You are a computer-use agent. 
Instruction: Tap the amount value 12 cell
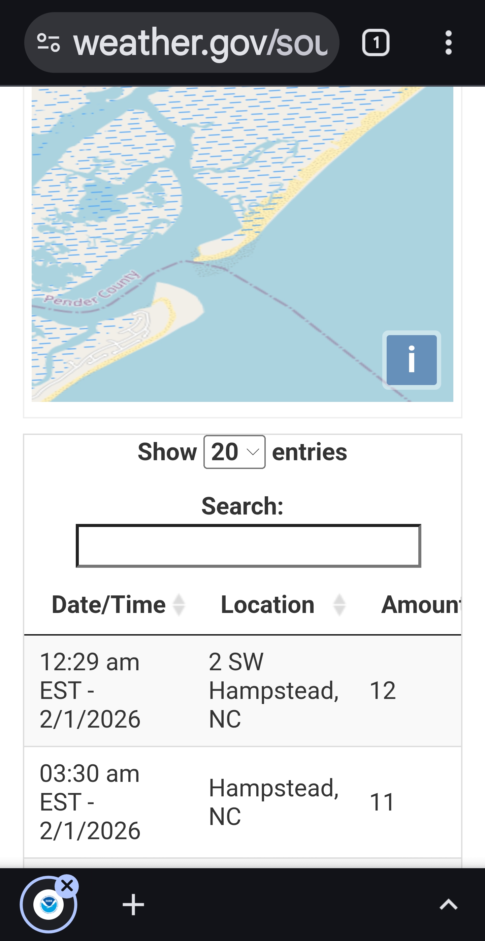[x=383, y=690]
